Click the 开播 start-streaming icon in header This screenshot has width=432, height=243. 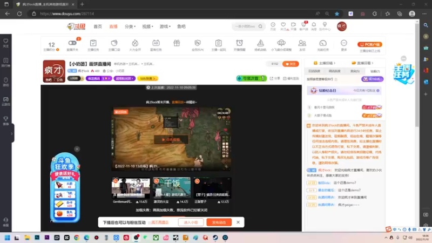293,24
